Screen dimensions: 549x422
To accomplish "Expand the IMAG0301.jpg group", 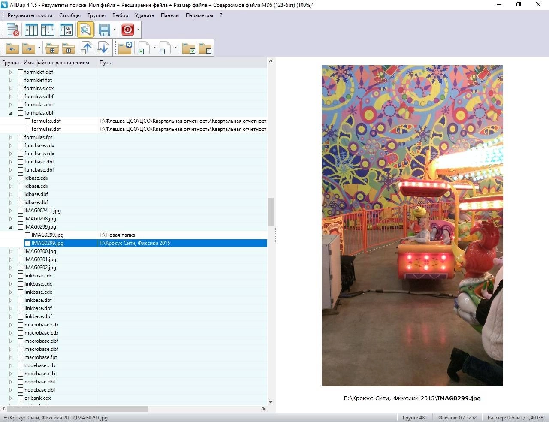I will pos(11,259).
